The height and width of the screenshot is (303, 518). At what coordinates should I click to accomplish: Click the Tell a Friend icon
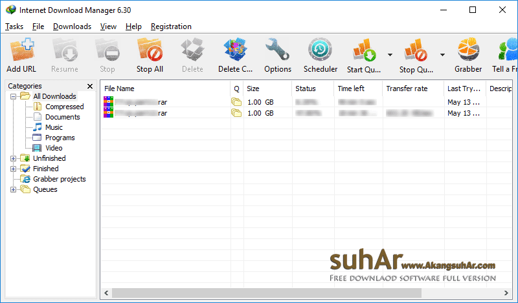(508, 50)
